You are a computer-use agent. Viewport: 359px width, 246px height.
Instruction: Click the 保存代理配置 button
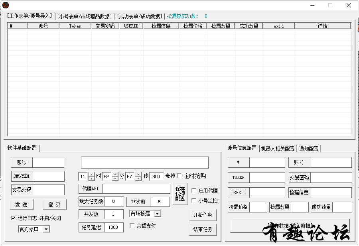pyautogui.click(x=180, y=194)
